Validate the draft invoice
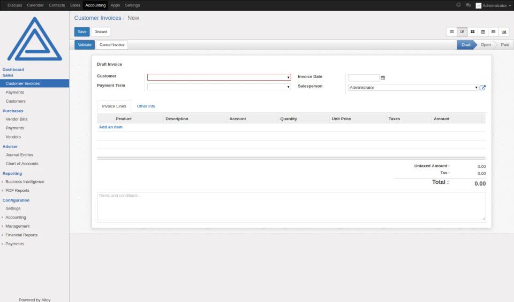The height and width of the screenshot is (302, 514). coord(85,45)
